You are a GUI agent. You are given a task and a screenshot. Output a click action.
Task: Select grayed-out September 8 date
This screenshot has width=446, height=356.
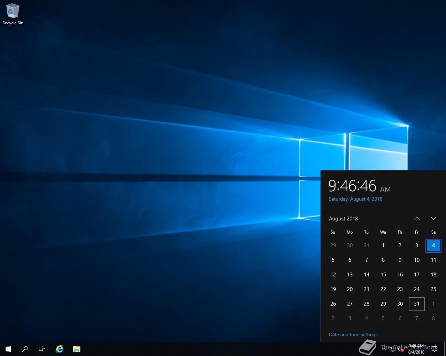pyautogui.click(x=433, y=318)
